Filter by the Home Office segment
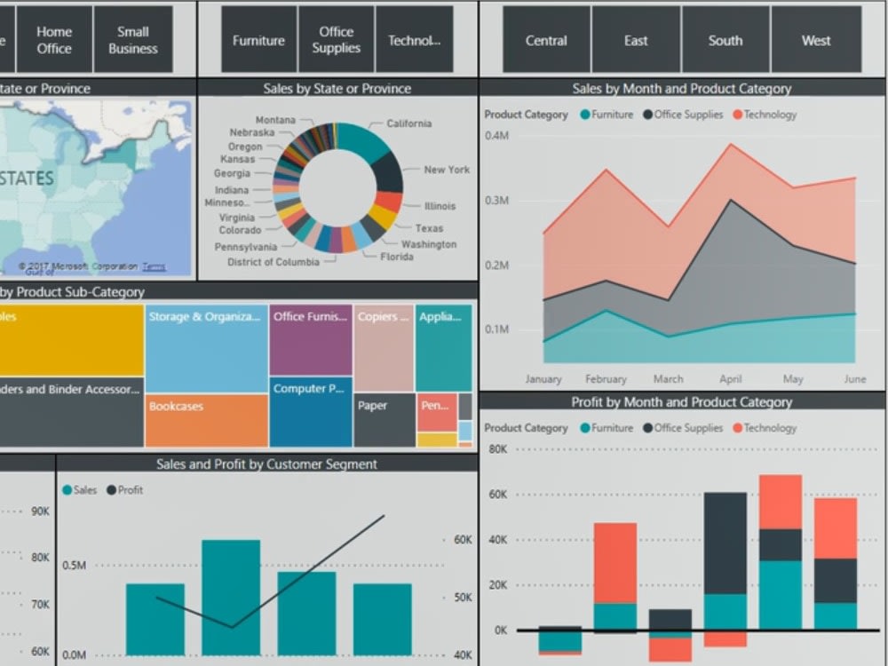888x666 pixels. coord(53,39)
